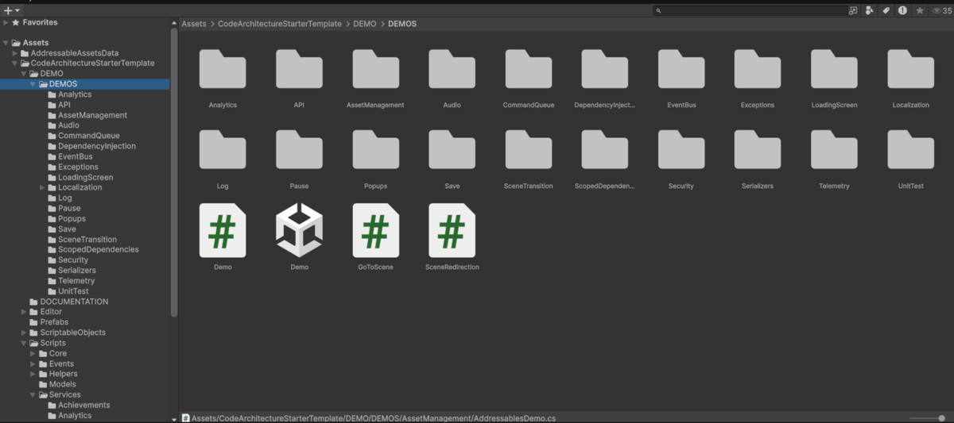Go to DEMO in the breadcrumb path
954x423 pixels.
pos(366,25)
